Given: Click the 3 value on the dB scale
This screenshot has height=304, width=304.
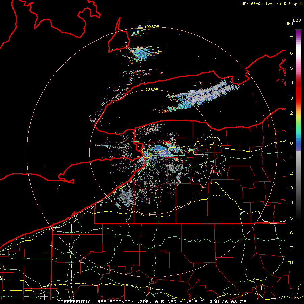Looking at the screenshot, I should (292, 98).
